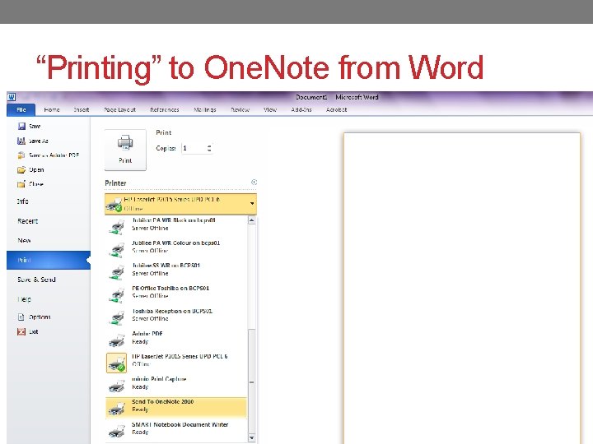Open the Info section
Screen dimensions: 593x444
tap(23, 201)
